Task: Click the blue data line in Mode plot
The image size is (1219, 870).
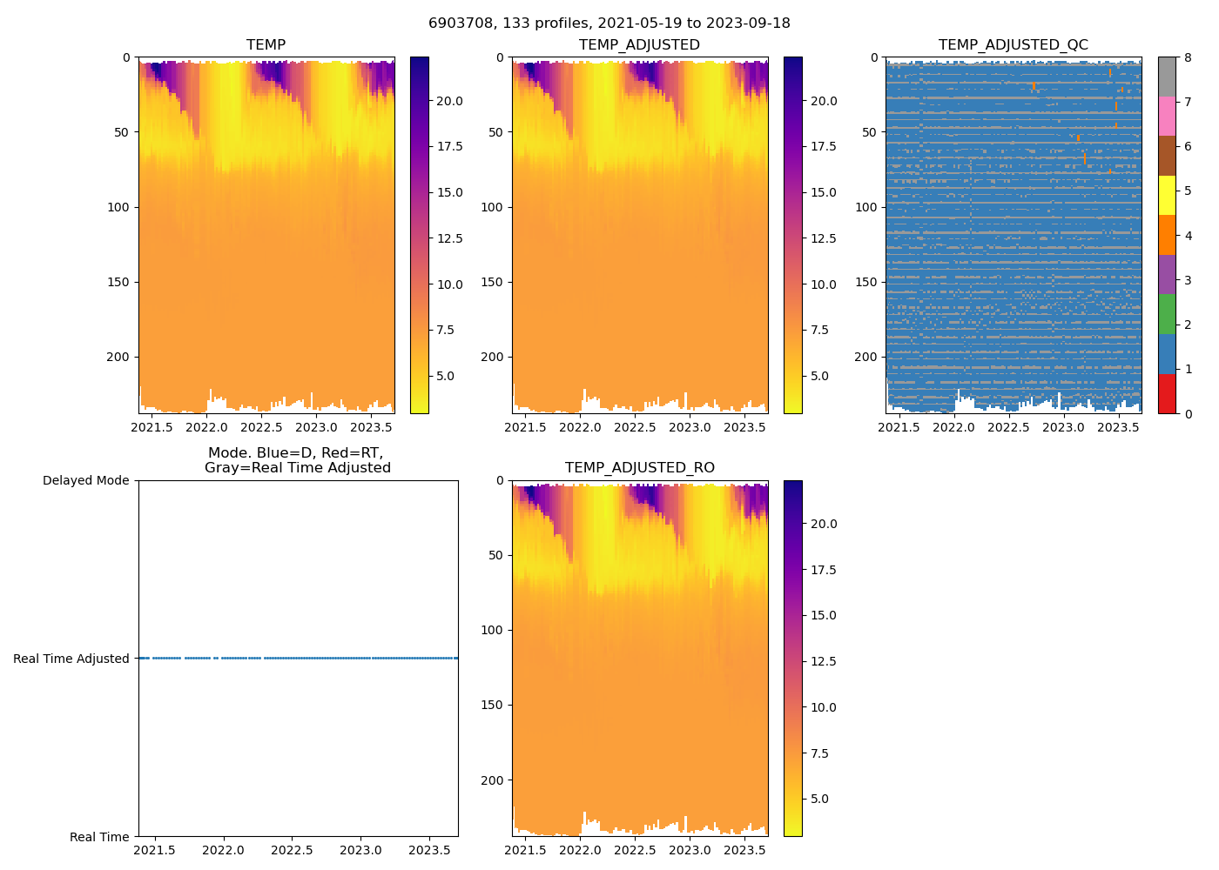Action: click(x=348, y=659)
